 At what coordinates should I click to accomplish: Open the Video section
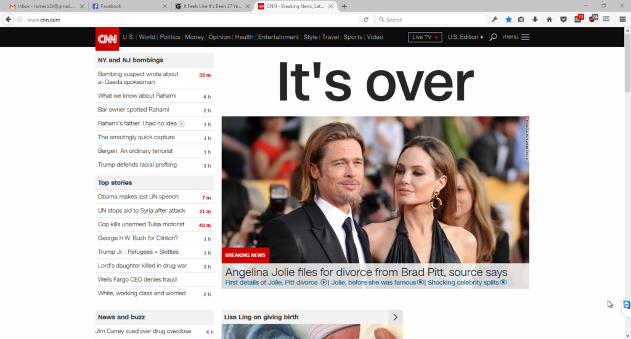pos(375,37)
